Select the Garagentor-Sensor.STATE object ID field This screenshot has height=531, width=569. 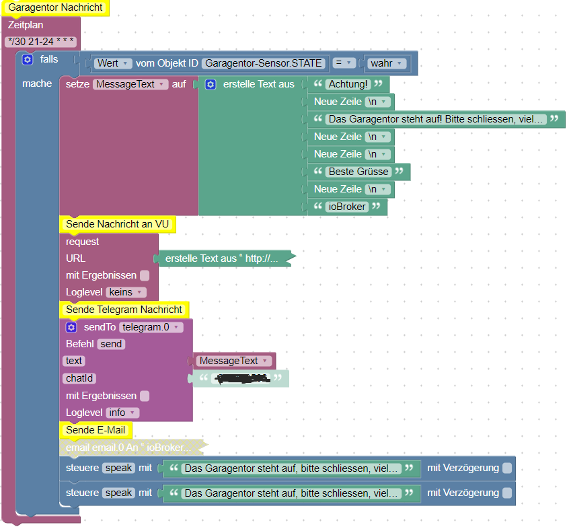264,63
